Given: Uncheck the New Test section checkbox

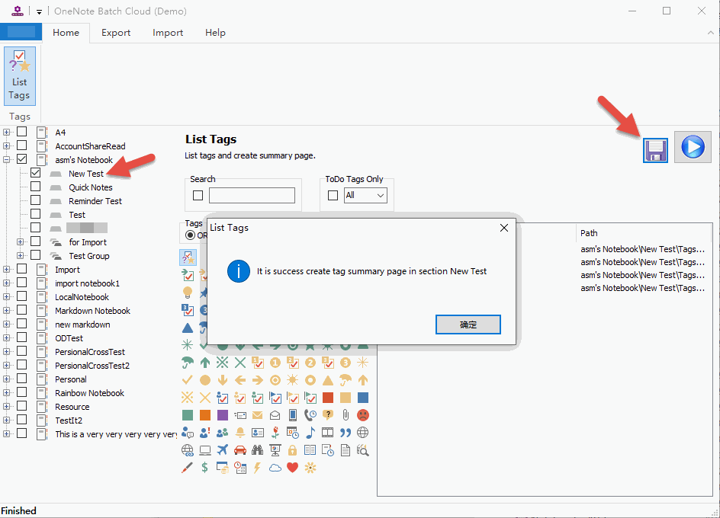Looking at the screenshot, I should point(35,173).
